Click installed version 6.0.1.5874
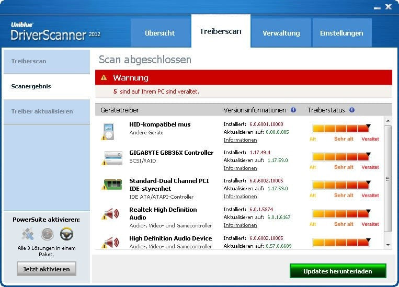 pos(261,210)
